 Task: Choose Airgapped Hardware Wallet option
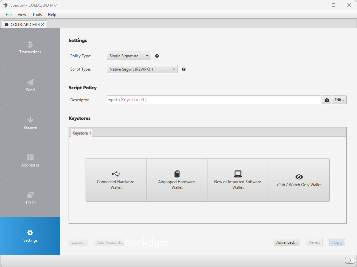pyautogui.click(x=177, y=180)
